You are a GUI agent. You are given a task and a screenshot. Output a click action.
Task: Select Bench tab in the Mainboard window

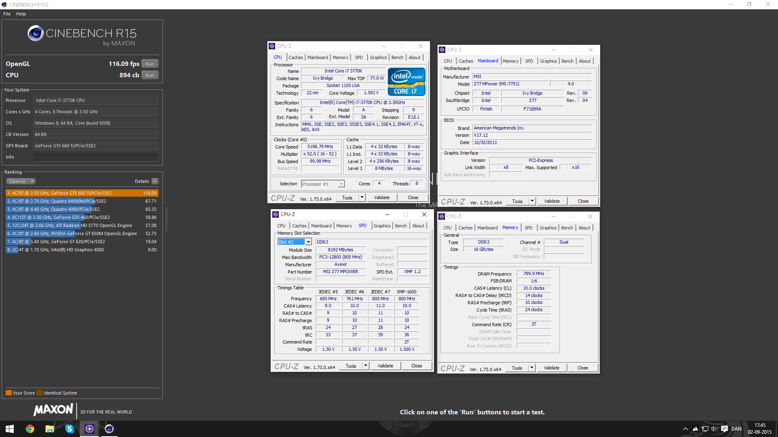[x=567, y=61]
